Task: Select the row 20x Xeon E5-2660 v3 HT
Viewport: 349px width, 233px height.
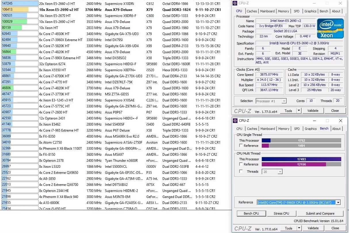Action: pos(115,3)
